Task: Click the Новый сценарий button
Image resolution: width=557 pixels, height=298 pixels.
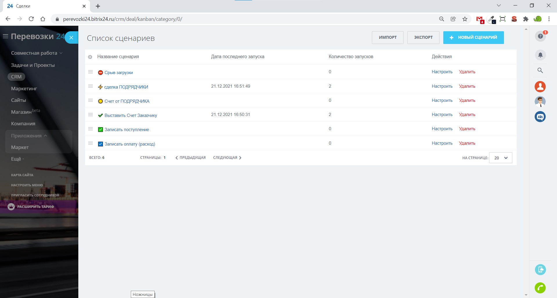Action: (x=473, y=38)
